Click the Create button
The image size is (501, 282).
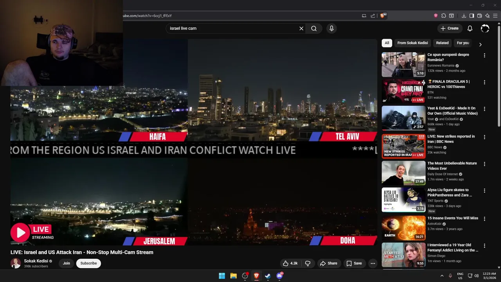(449, 29)
